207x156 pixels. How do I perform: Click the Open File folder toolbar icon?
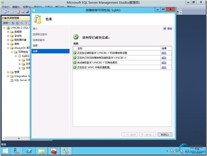pos(19,12)
